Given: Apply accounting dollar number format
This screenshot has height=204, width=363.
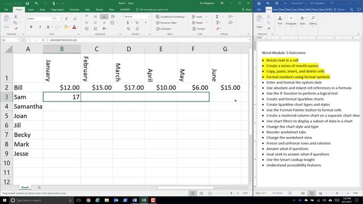Looking at the screenshot, I should 128,23.
